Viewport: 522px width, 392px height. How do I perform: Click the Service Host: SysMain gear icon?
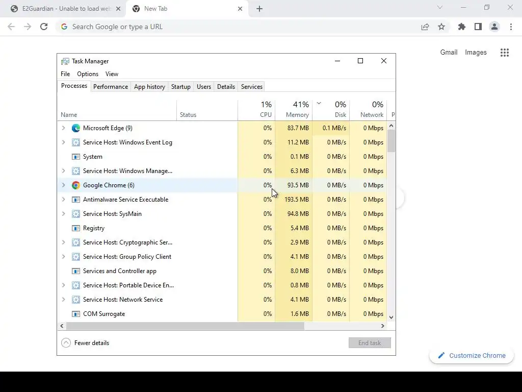[76, 214]
